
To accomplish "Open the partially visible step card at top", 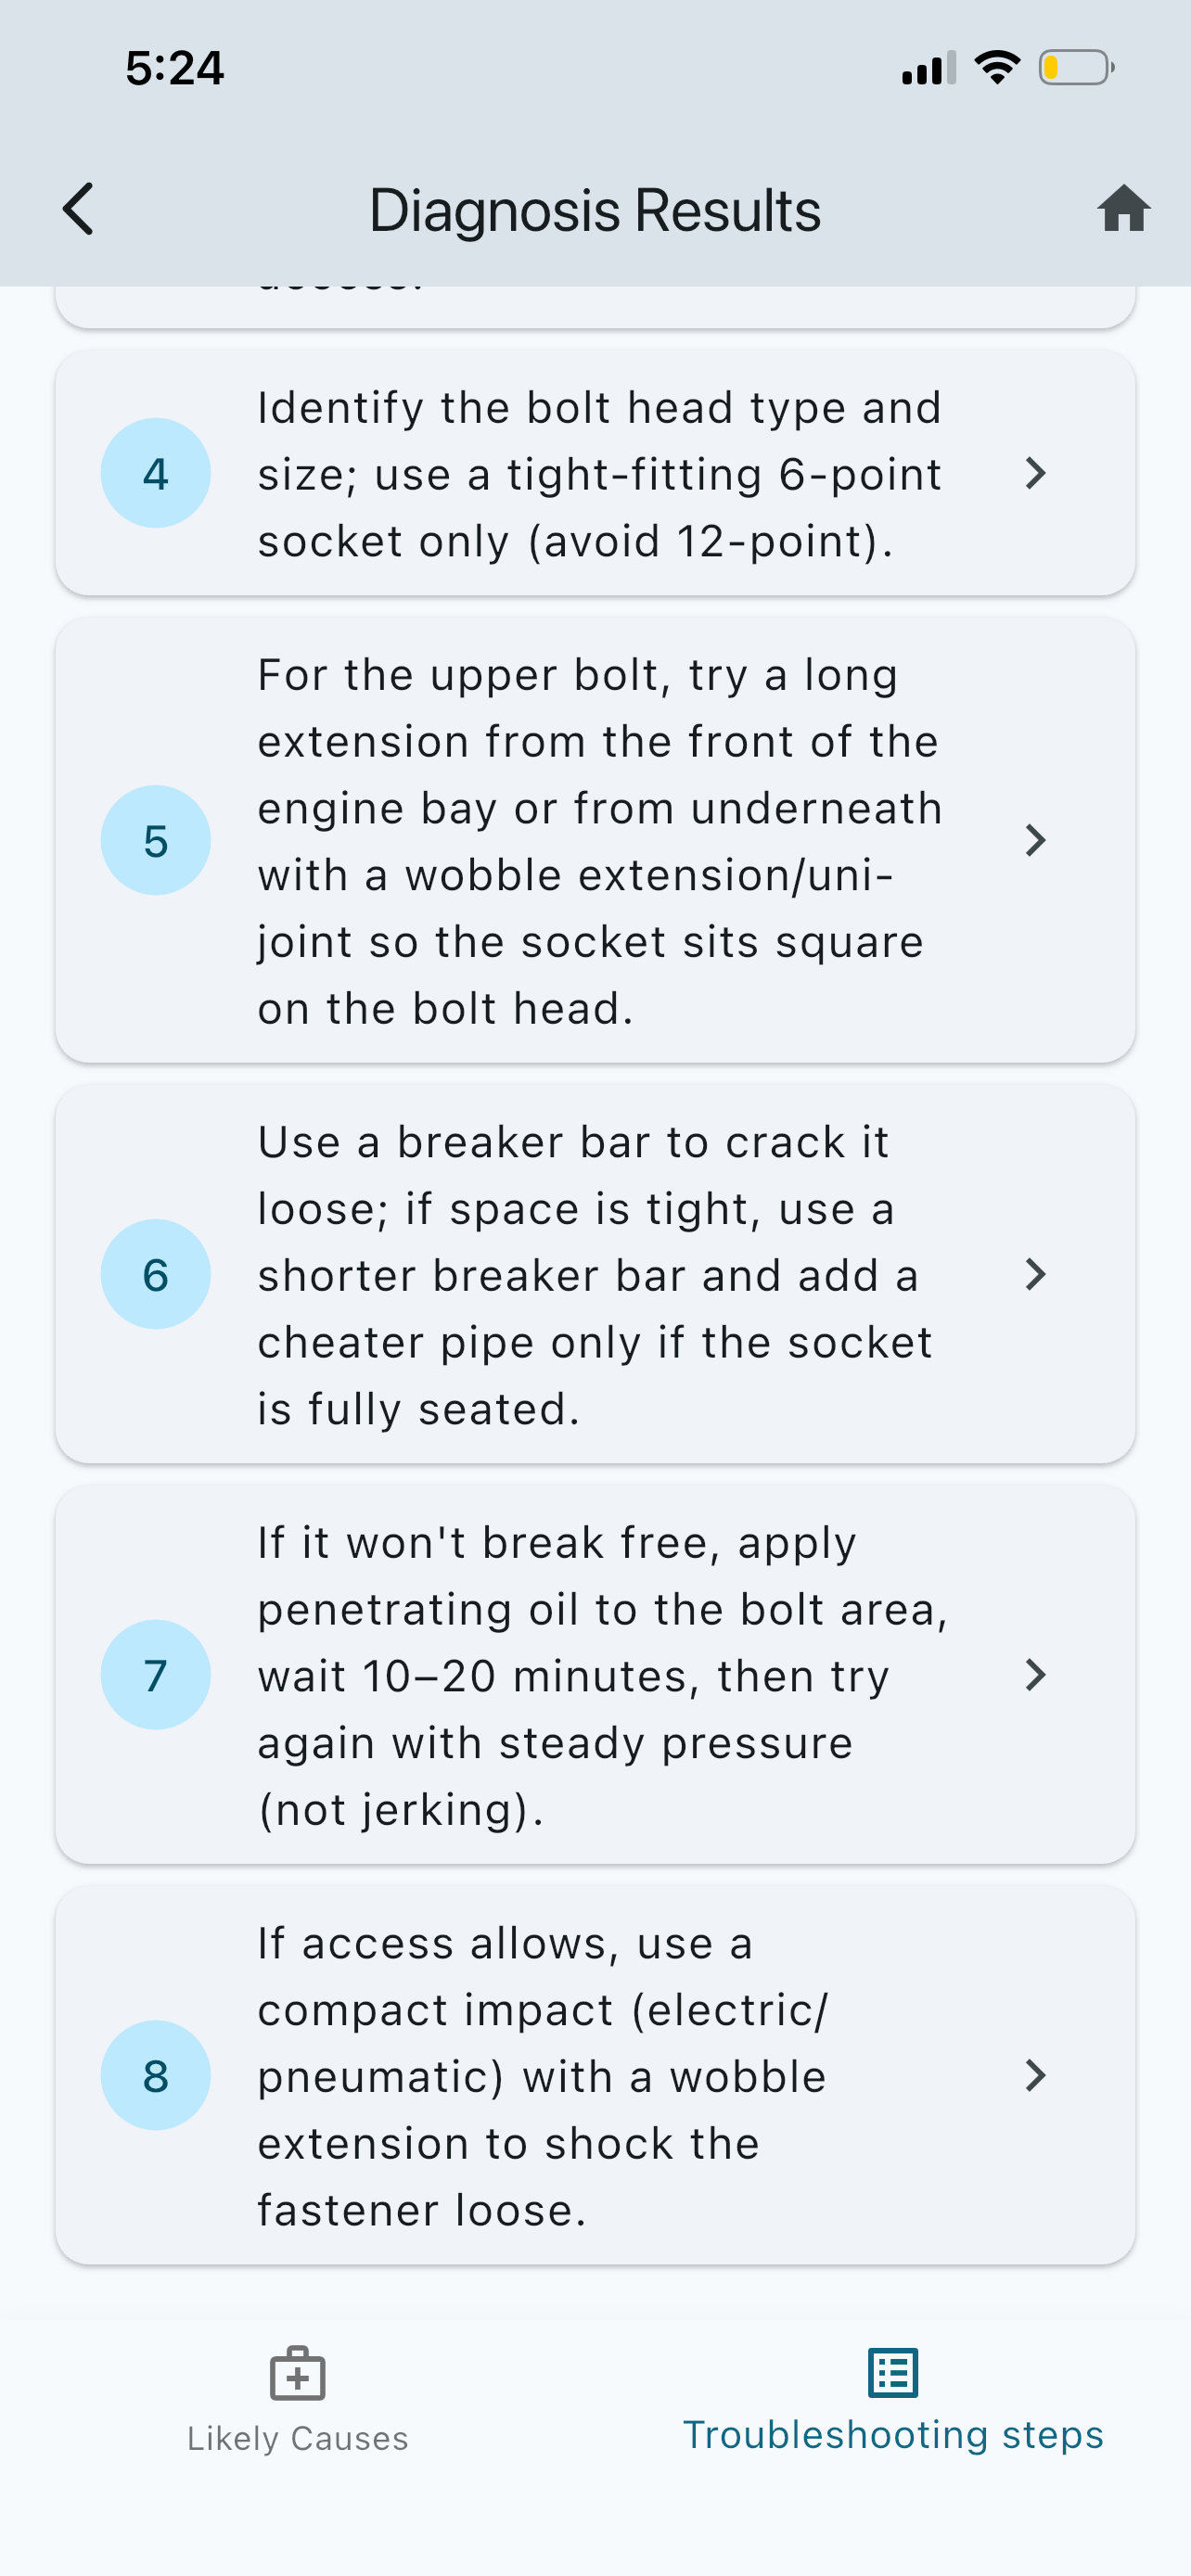I will click(595, 300).
